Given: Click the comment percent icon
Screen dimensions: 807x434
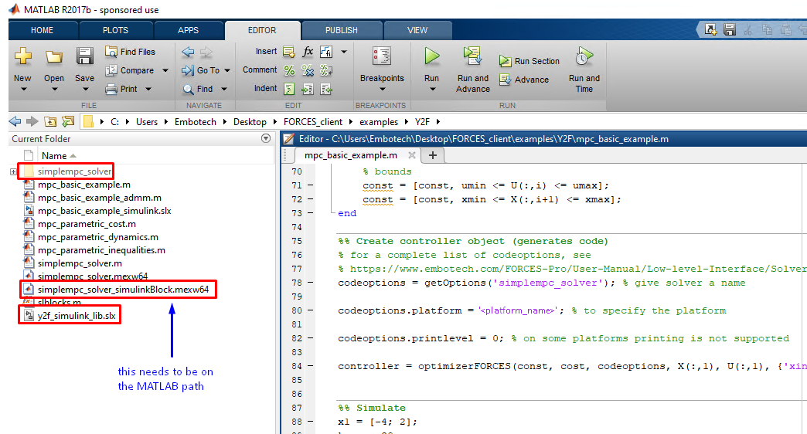Looking at the screenshot, I should [289, 70].
